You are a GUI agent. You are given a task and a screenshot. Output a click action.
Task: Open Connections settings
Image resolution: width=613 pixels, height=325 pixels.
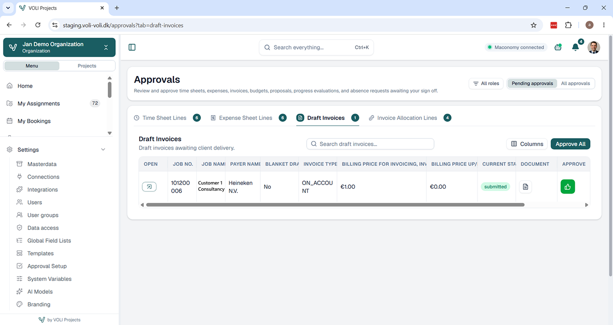43,177
